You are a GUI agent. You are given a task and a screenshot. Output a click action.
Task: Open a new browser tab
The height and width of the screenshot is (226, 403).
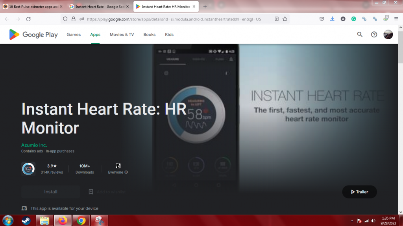click(x=205, y=7)
